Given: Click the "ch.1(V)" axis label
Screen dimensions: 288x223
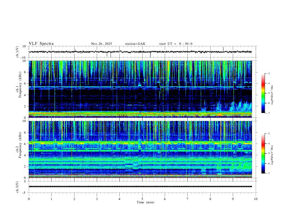Looking at the screenshot, I should [x=17, y=52].
